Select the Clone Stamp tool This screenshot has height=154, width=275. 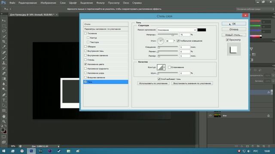click(x=4, y=63)
